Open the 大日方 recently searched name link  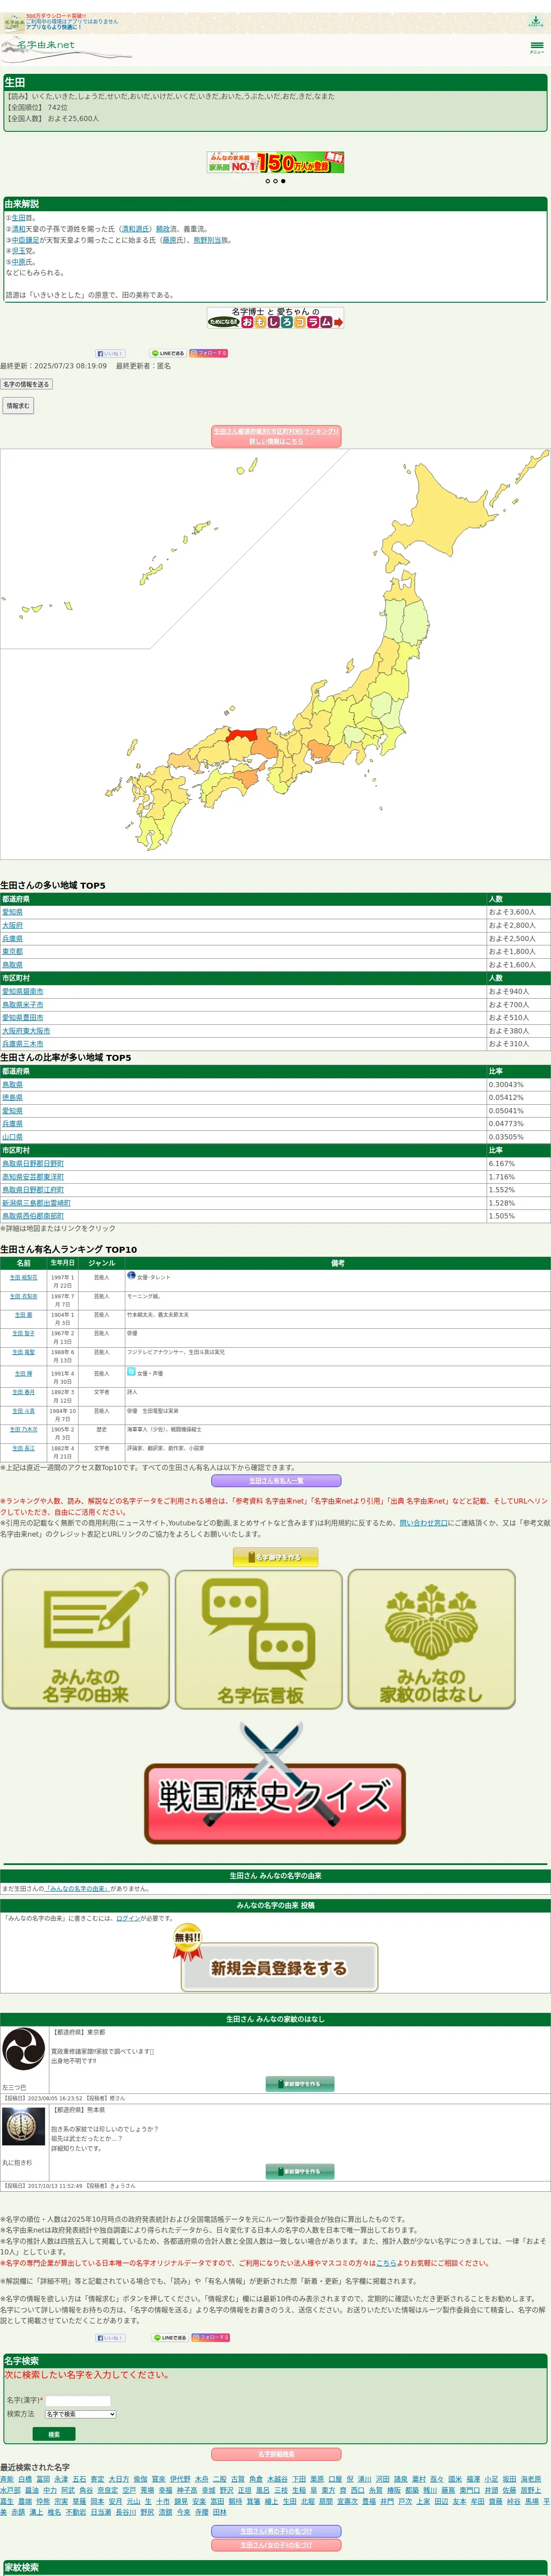[x=119, y=2479]
